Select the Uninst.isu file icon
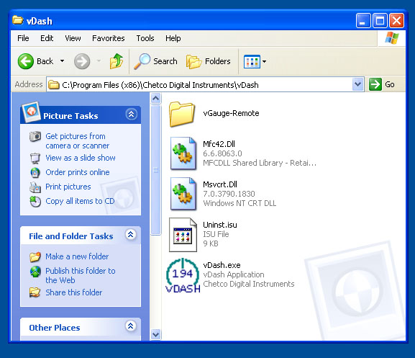Image resolution: width=415 pixels, height=358 pixels. coord(183,235)
